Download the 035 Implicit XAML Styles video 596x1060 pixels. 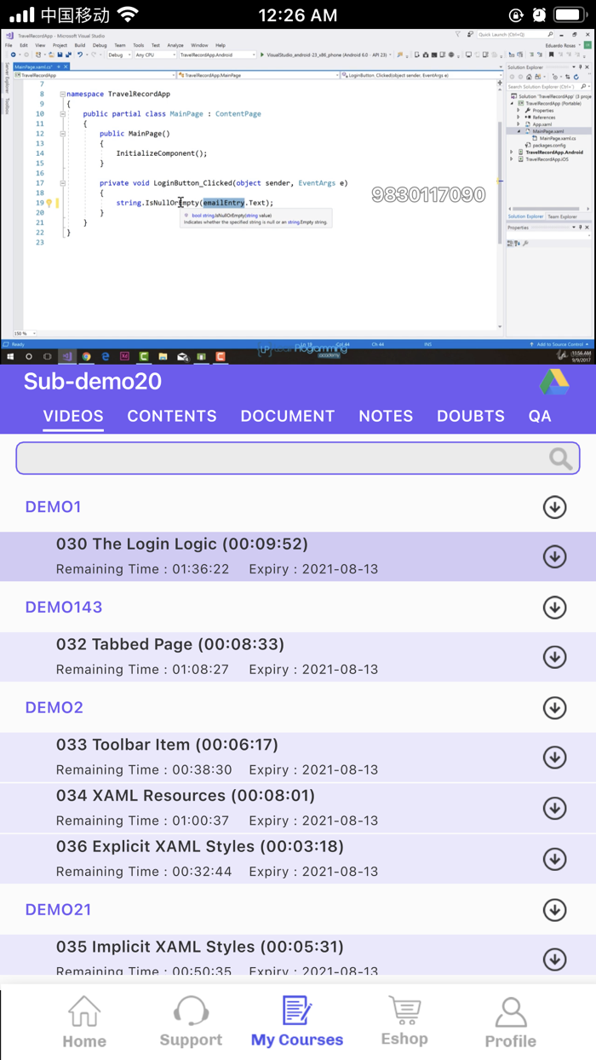click(x=554, y=959)
